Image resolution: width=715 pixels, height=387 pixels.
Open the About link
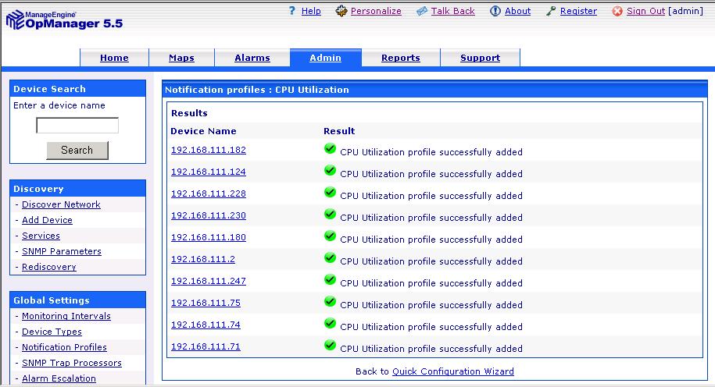[517, 11]
